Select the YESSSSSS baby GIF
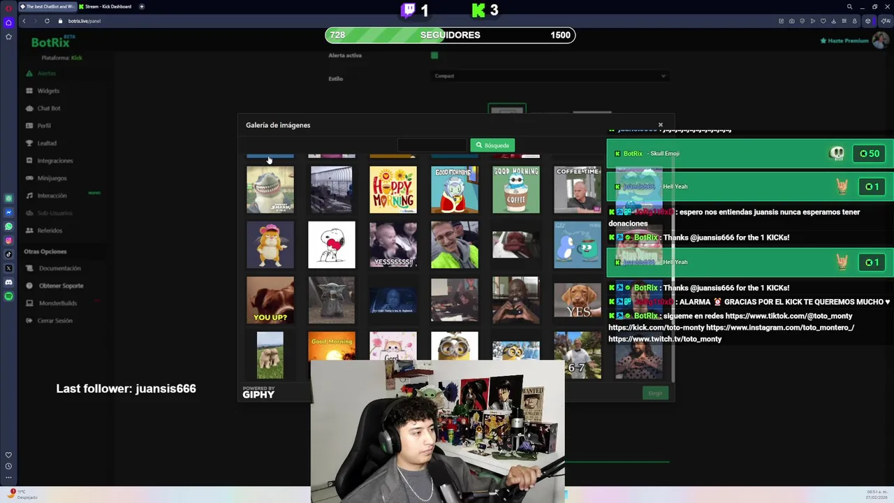The height and width of the screenshot is (503, 894). (393, 245)
